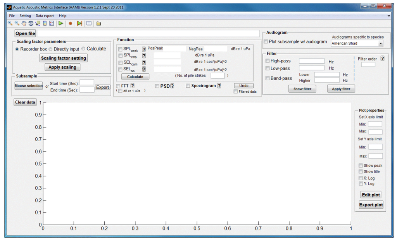
Task: Check Plot subsample w/ audiogram
Action: pyautogui.click(x=266, y=42)
